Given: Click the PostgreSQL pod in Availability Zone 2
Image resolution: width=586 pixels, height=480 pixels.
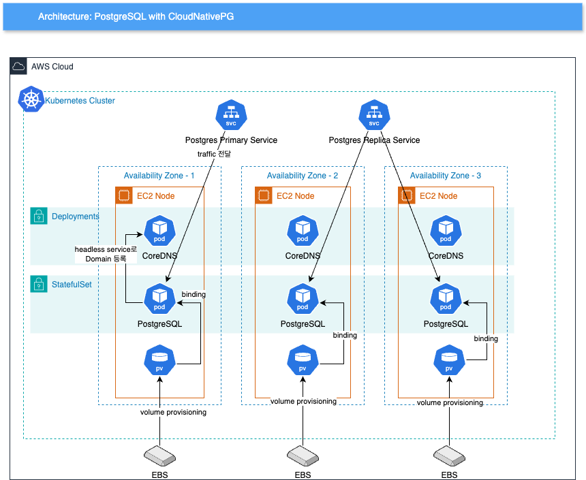Looking at the screenshot, I should point(303,298).
